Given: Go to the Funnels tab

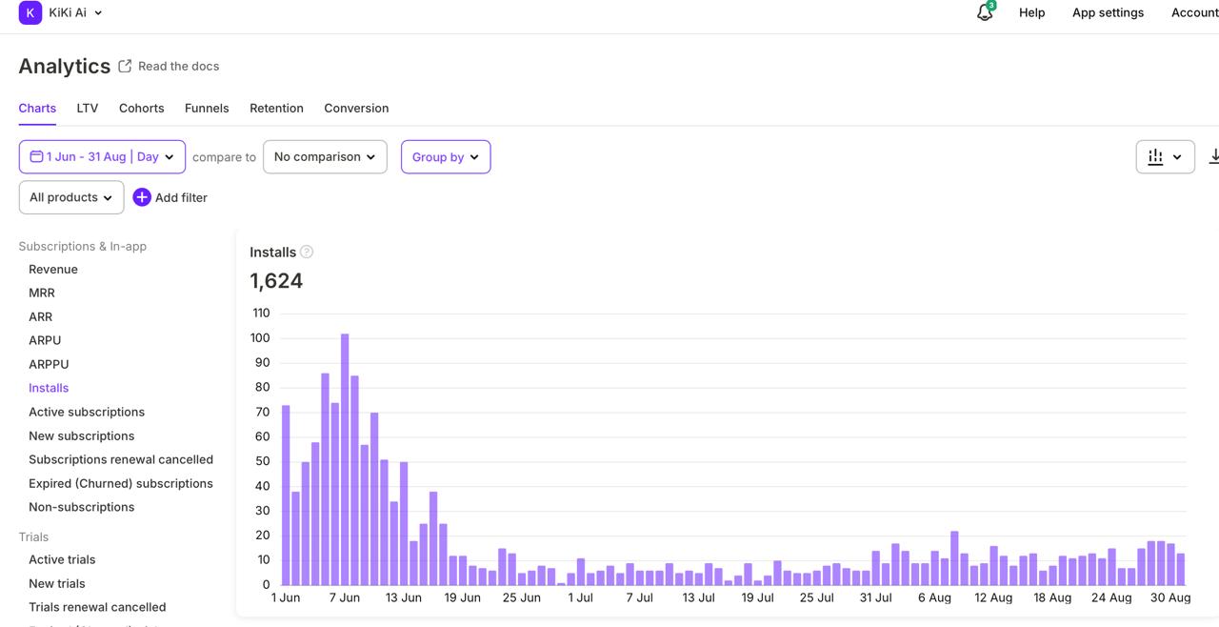Looking at the screenshot, I should pos(207,108).
